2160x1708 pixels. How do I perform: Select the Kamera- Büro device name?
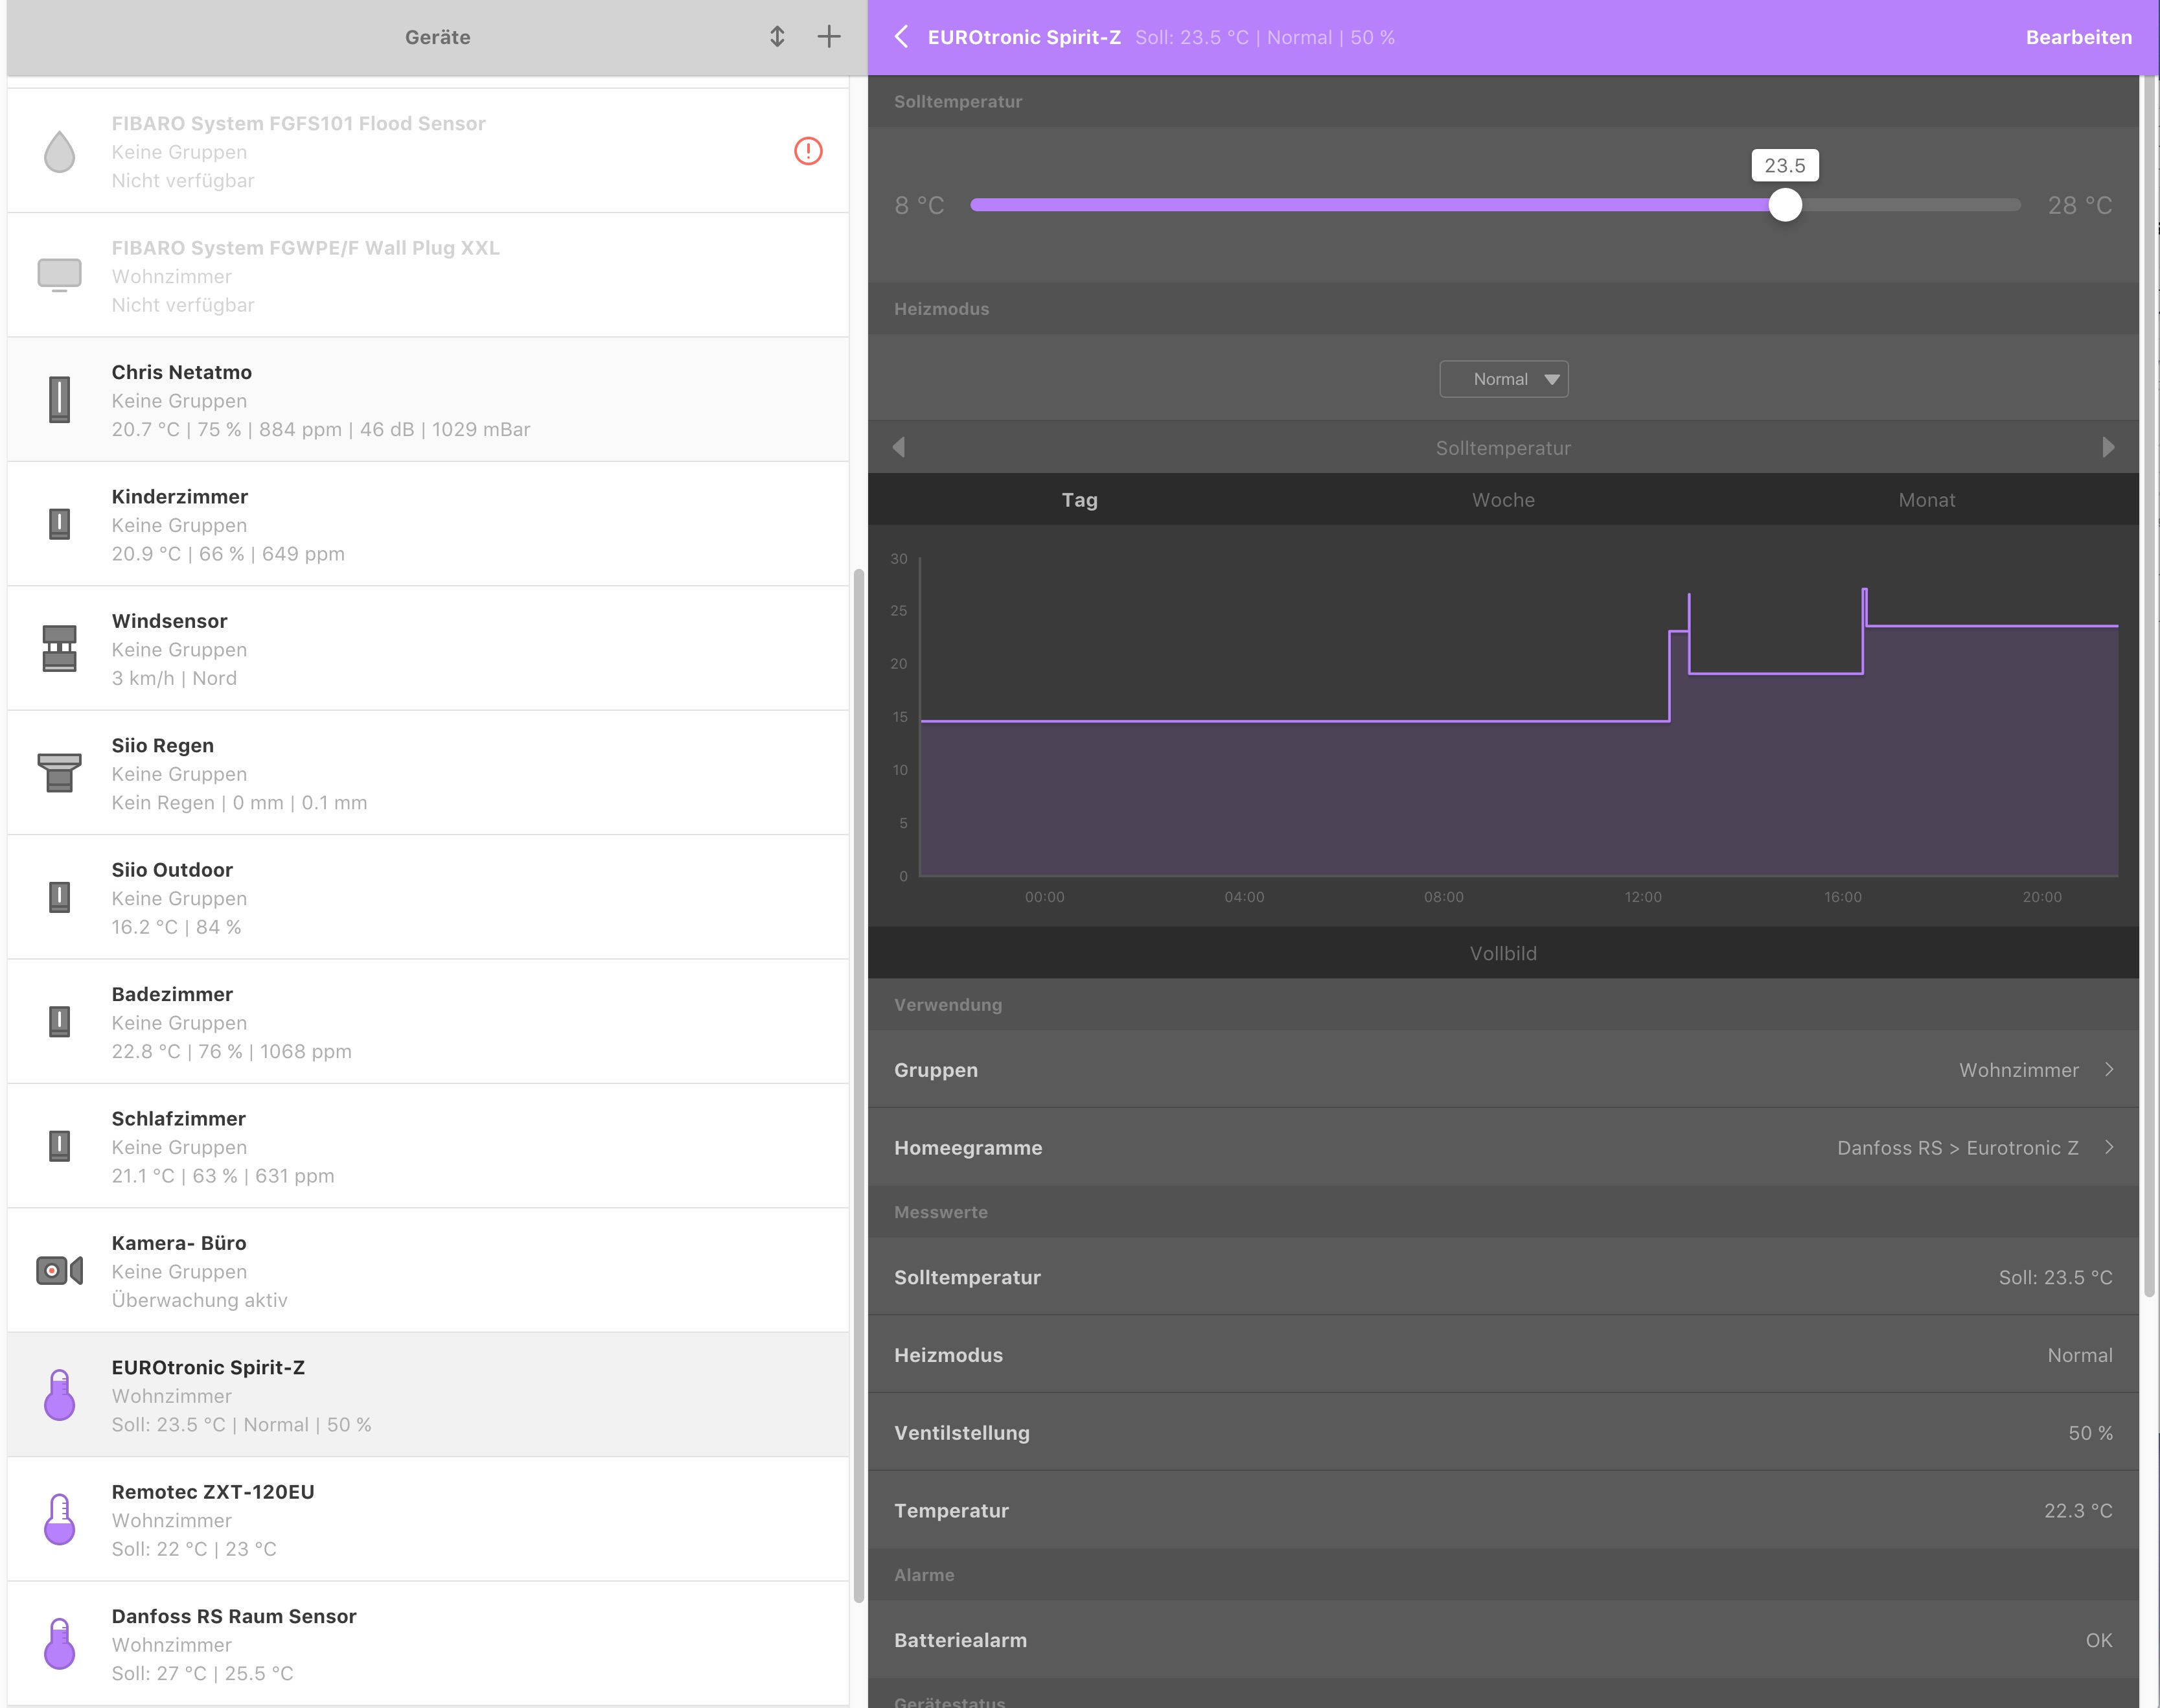tap(178, 1243)
